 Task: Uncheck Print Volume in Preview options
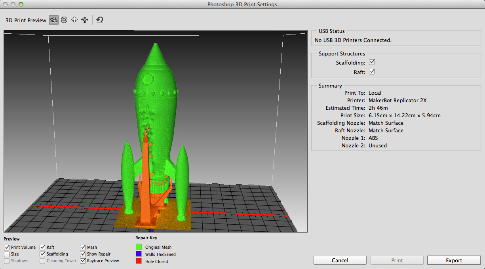coord(7,247)
